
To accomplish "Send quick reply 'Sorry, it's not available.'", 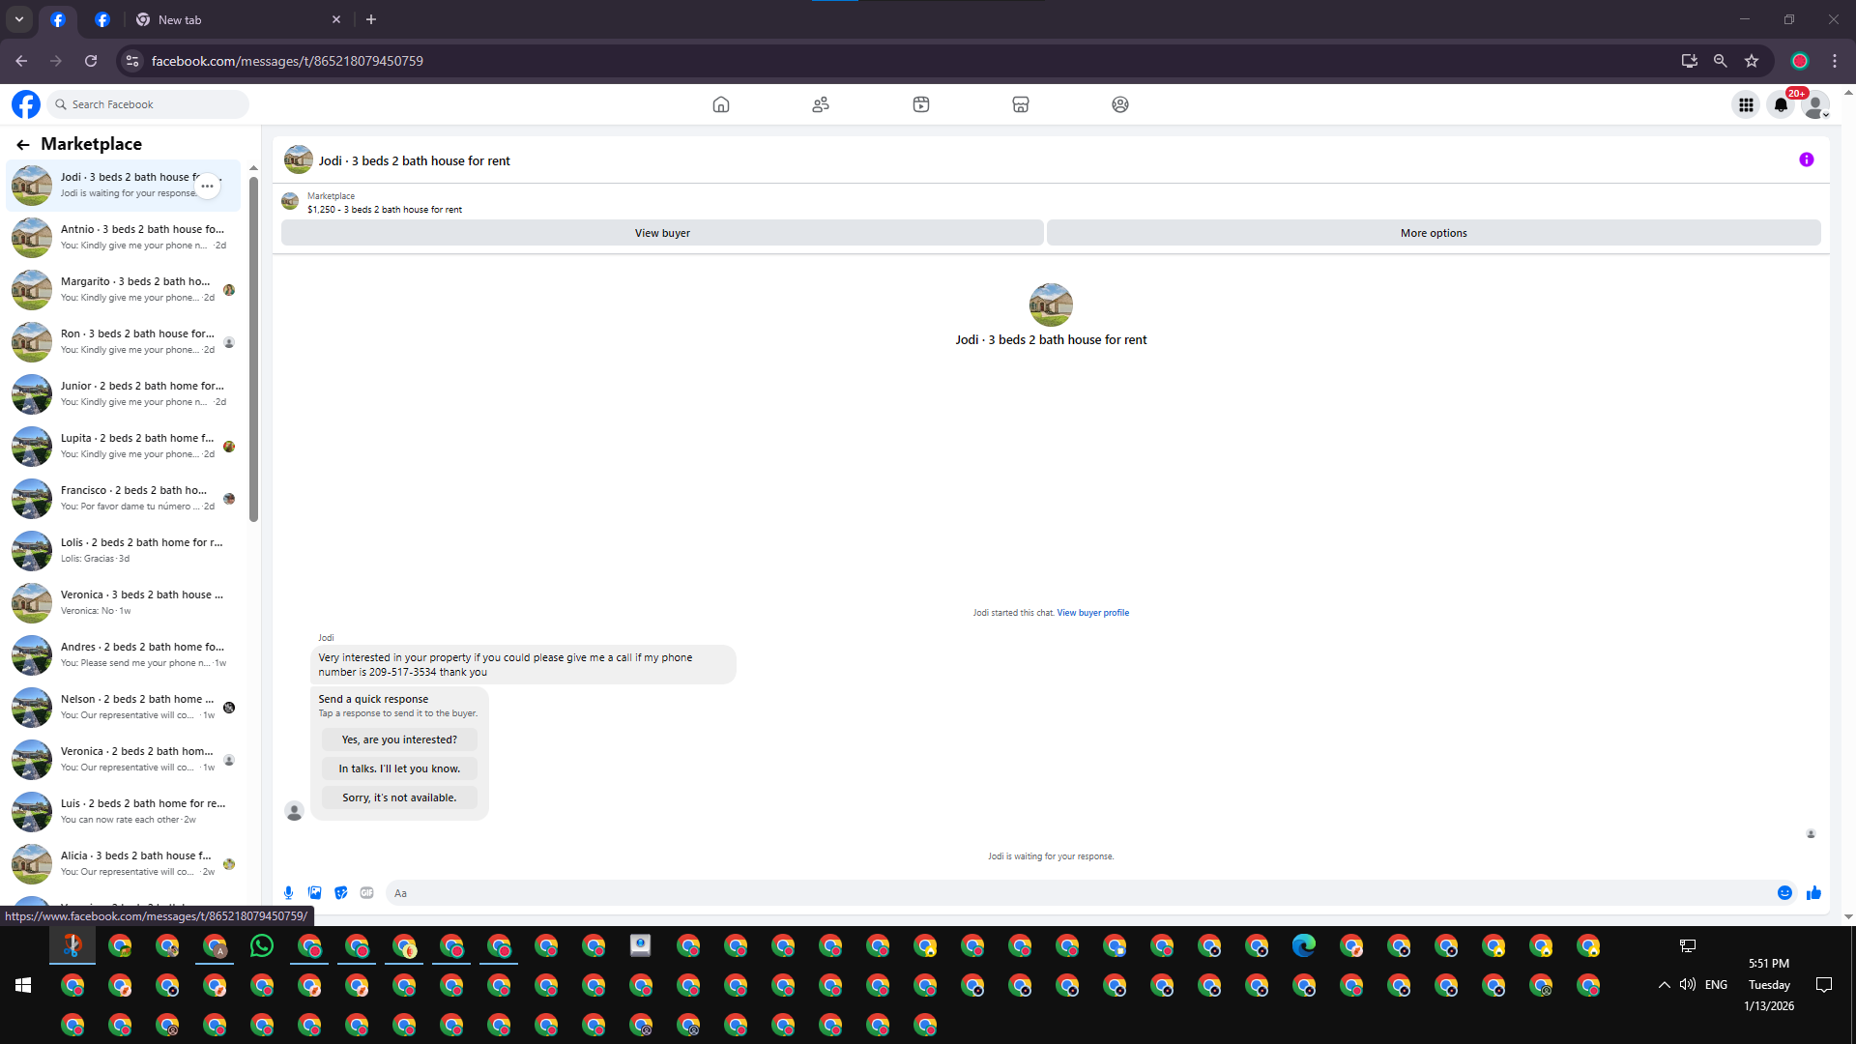I will point(399,797).
